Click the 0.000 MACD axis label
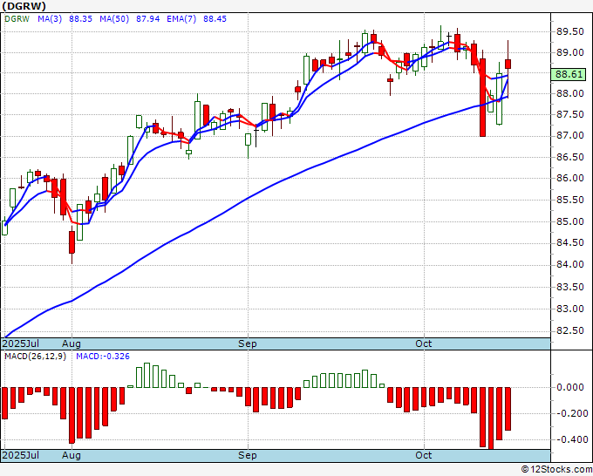Screen dimensions: 593x476 (x=570, y=388)
